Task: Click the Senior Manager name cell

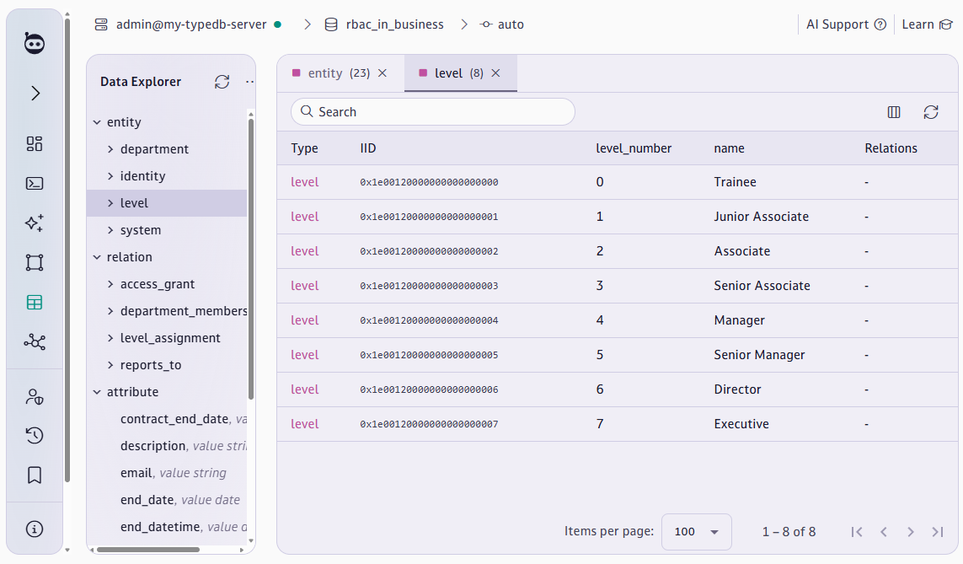Action: tap(759, 355)
